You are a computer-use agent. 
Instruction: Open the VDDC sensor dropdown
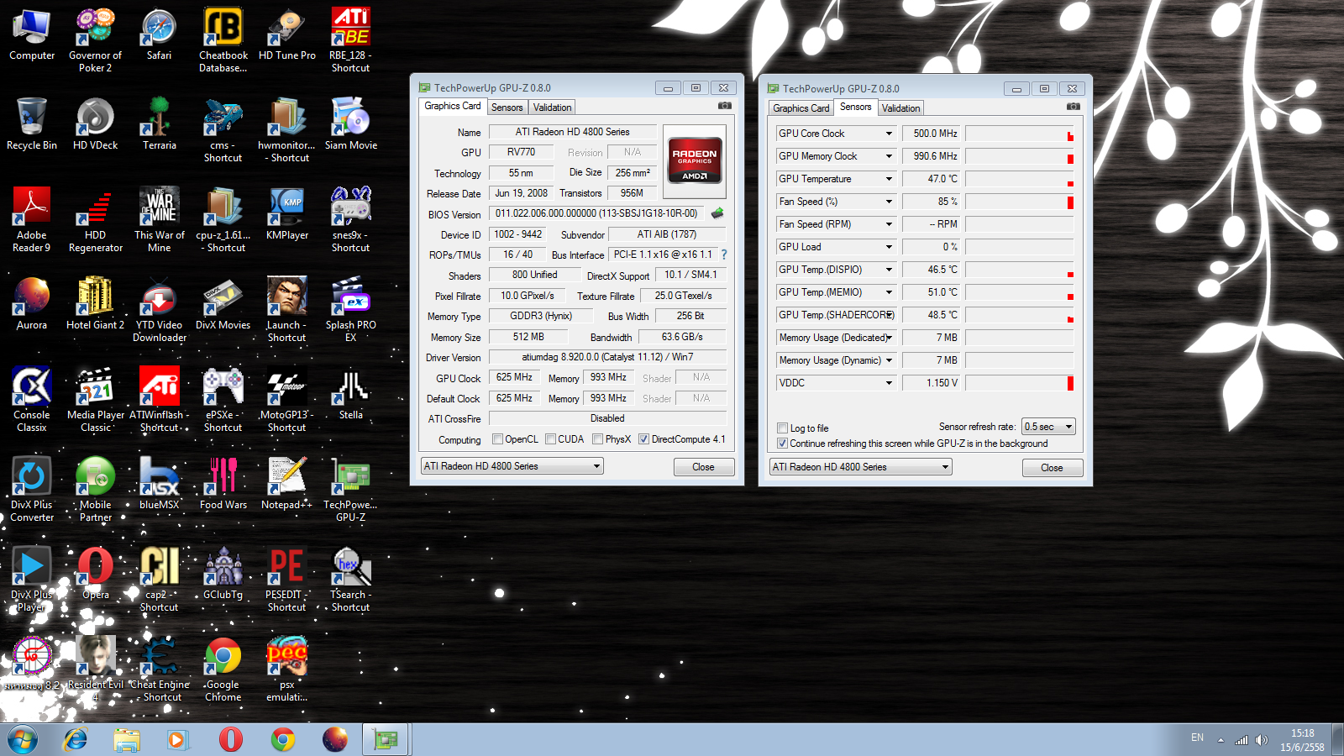pyautogui.click(x=889, y=383)
